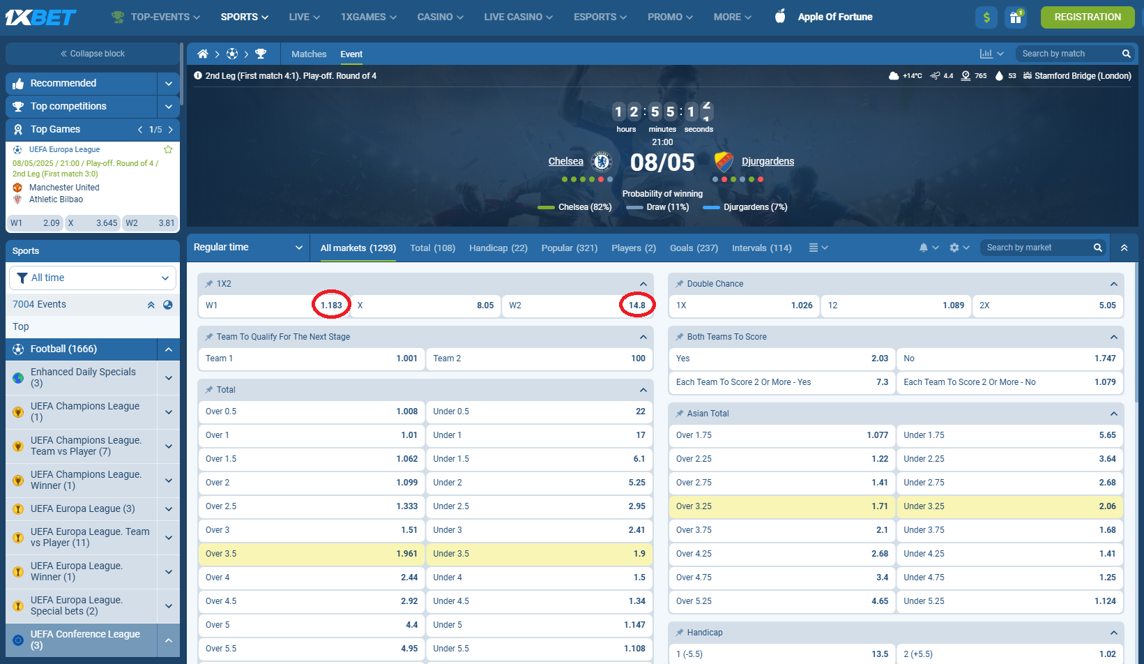
Task: Open the statistics chart icon
Action: click(x=986, y=54)
